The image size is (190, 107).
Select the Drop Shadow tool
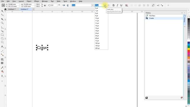click(x=2, y=59)
